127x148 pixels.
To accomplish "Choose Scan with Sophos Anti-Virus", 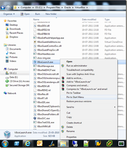I will (x=81, y=74).
